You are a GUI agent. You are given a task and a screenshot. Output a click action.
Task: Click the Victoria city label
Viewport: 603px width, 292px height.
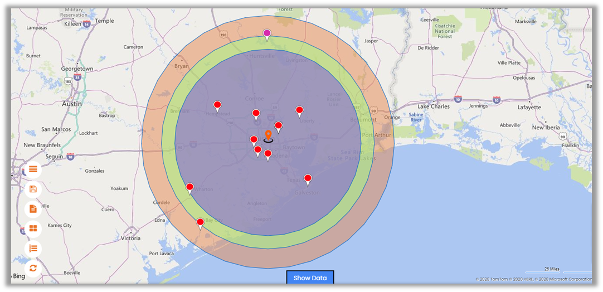tap(130, 238)
